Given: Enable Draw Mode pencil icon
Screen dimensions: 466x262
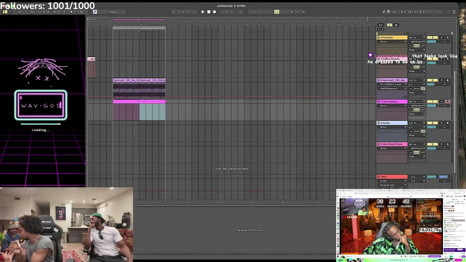Looking at the screenshot, I should point(384,12).
